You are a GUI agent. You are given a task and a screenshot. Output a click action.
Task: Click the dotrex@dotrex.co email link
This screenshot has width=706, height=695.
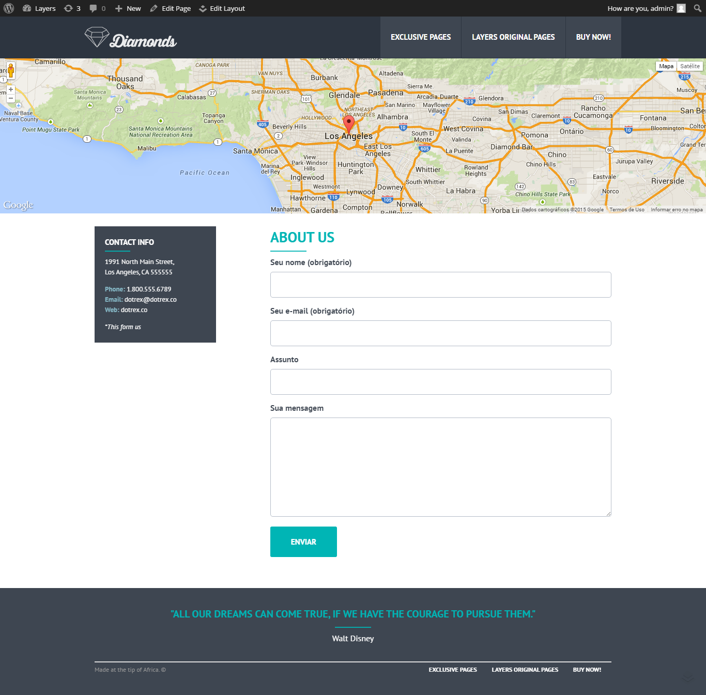click(x=150, y=300)
